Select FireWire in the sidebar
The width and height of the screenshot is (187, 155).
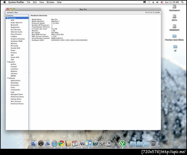pos(14,36)
